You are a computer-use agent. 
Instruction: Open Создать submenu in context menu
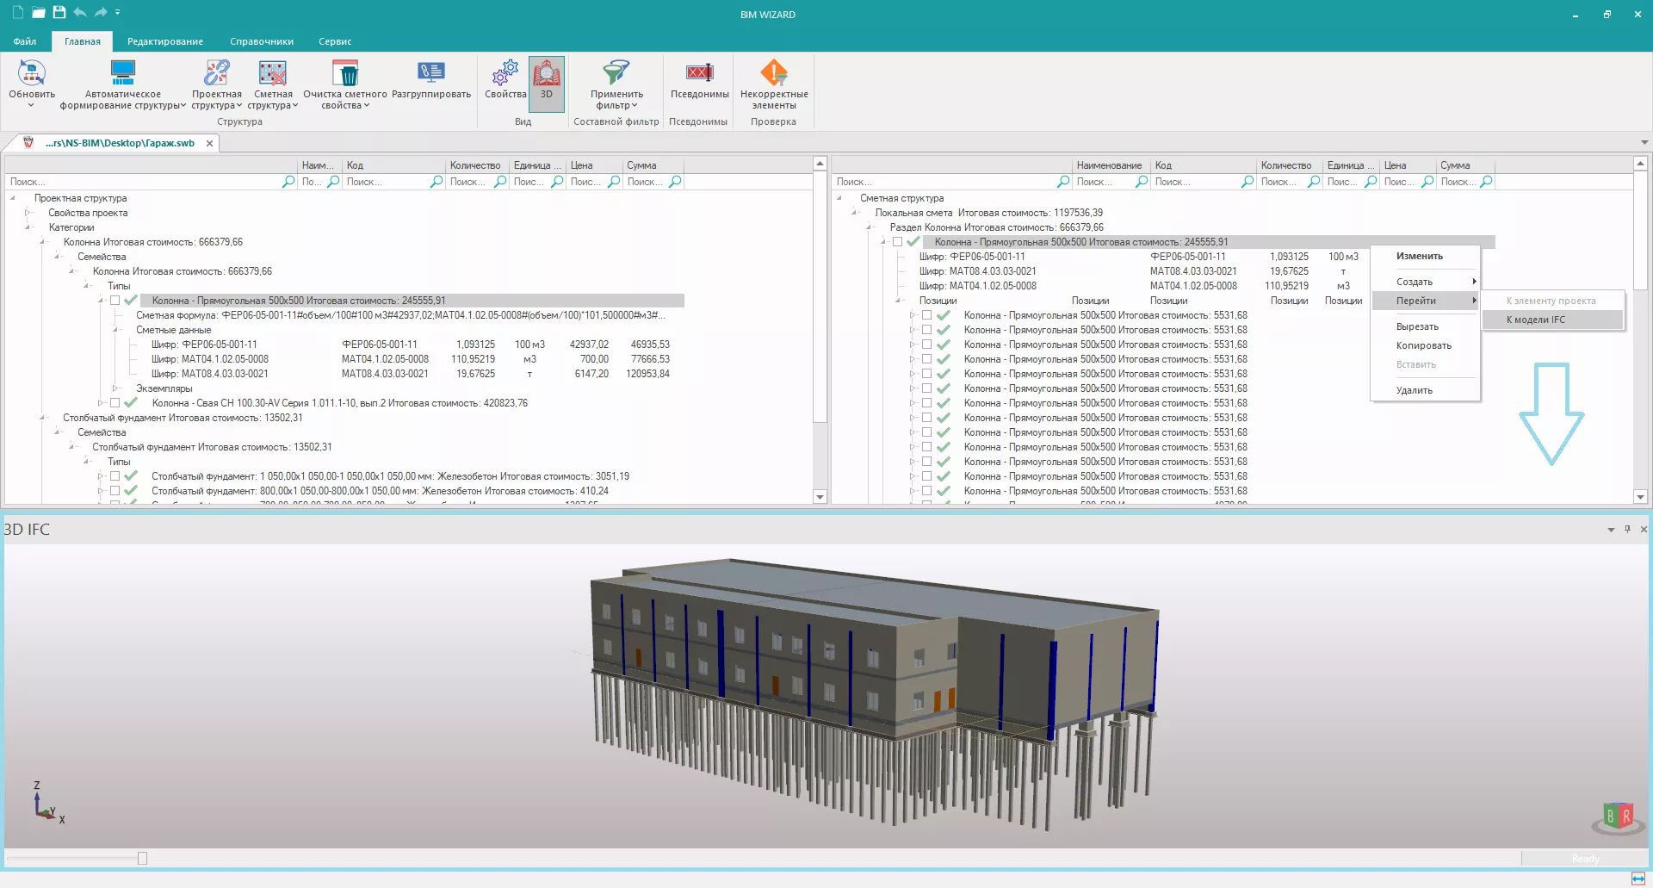1425,282
